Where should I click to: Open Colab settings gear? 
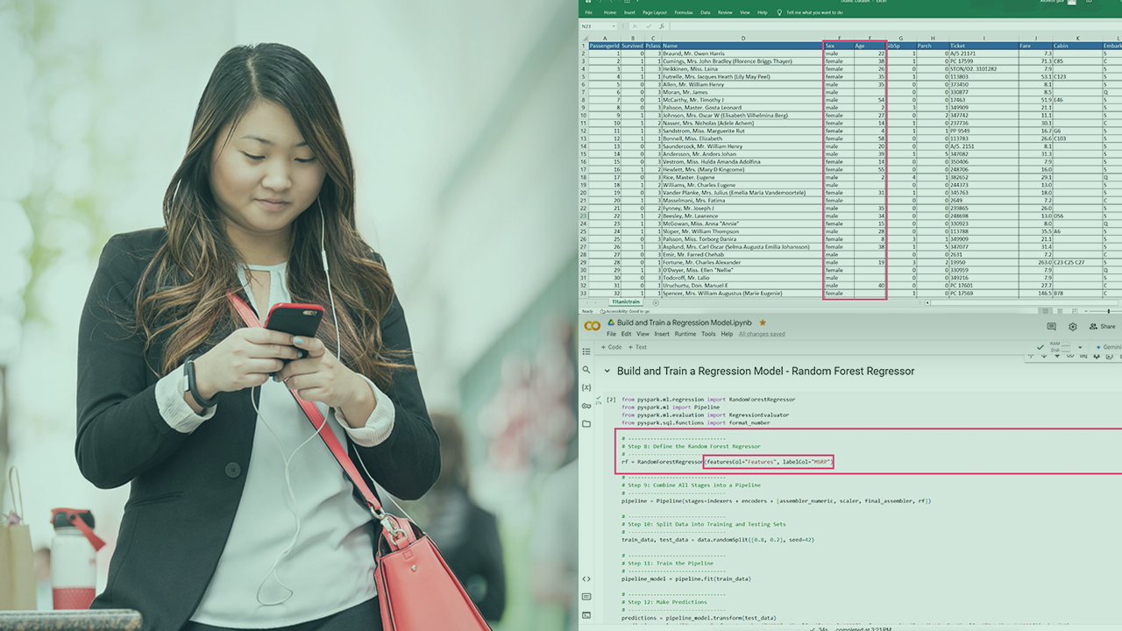tap(1072, 326)
